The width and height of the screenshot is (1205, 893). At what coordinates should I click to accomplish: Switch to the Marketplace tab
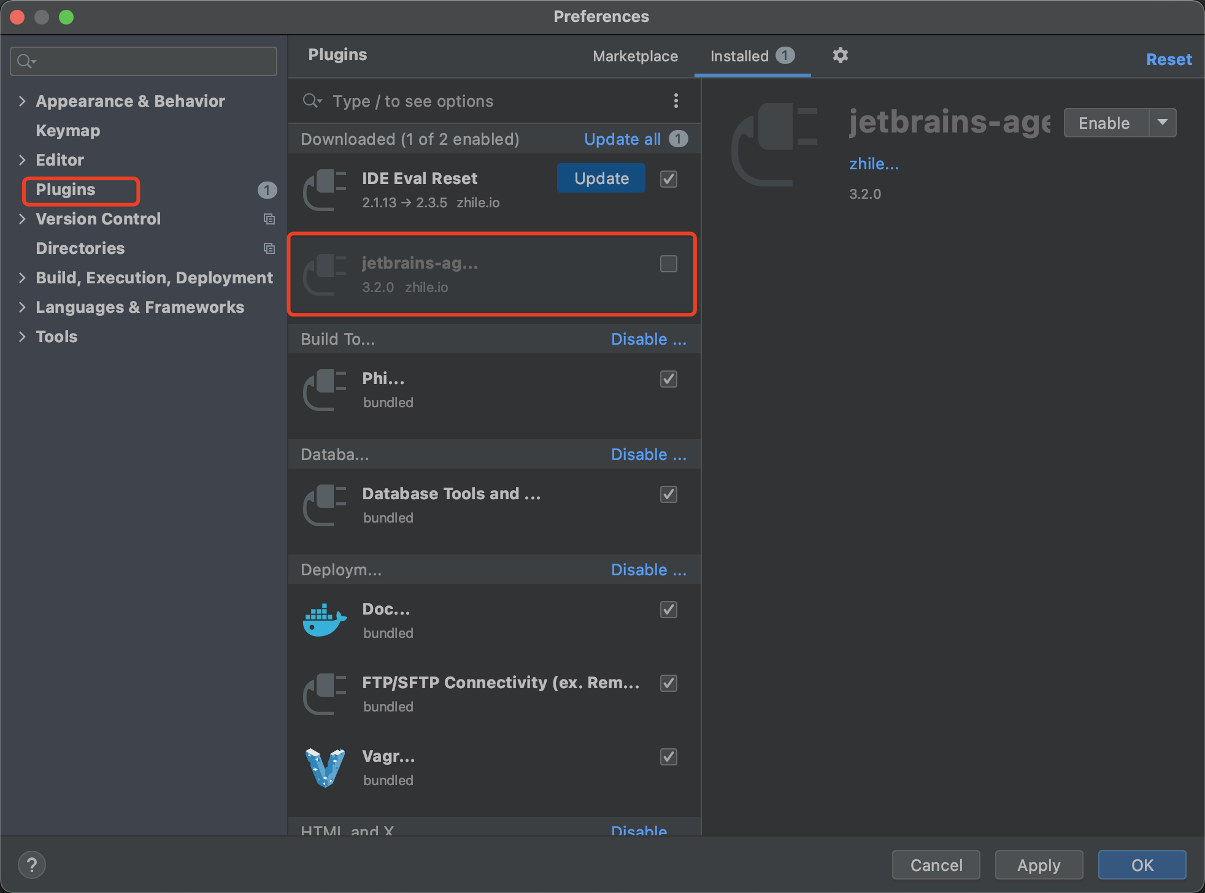click(635, 56)
